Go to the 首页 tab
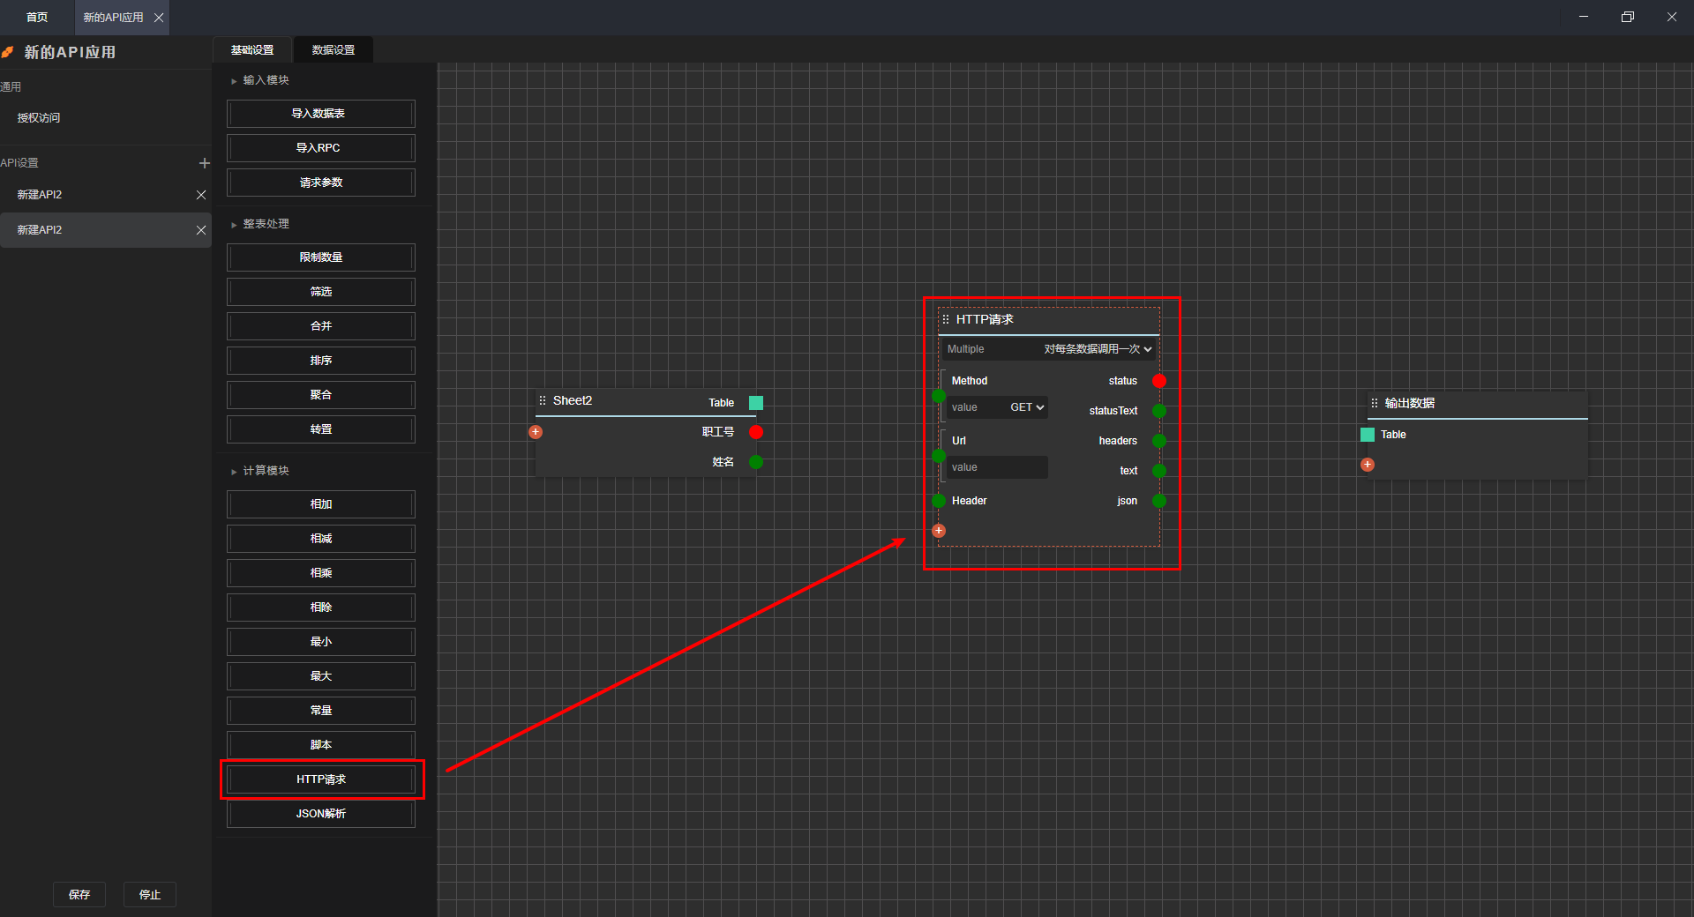Viewport: 1694px width, 917px height. (37, 18)
